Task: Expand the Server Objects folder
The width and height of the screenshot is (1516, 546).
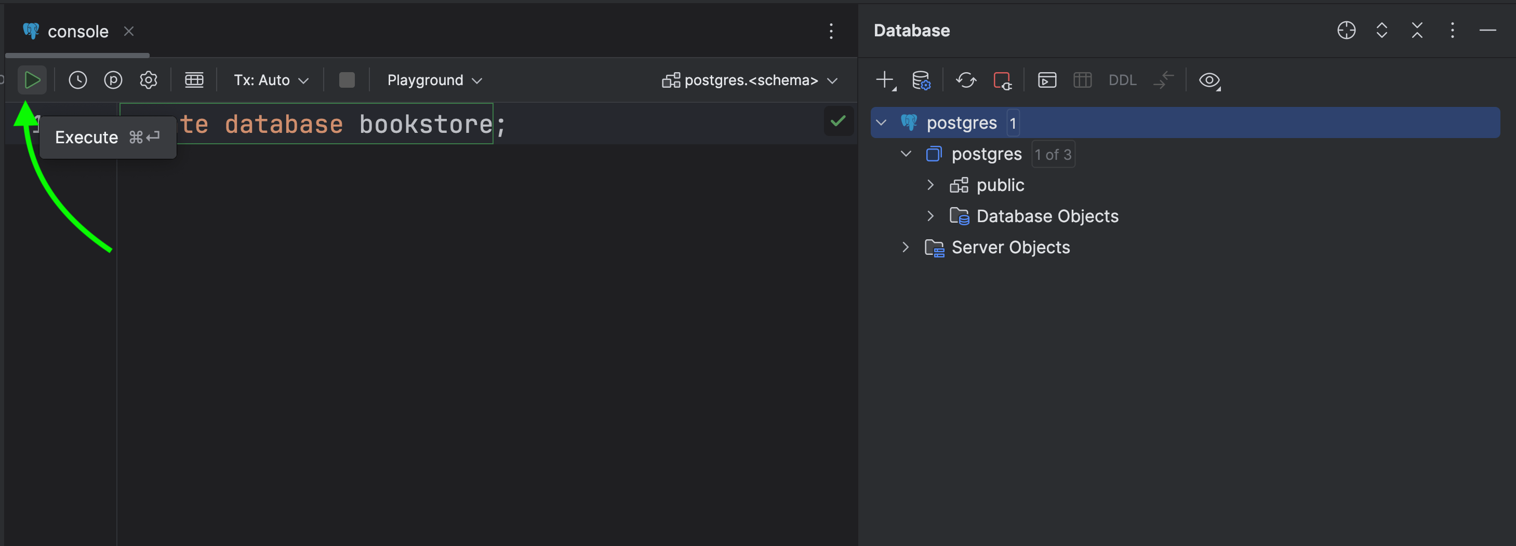Action: click(906, 248)
